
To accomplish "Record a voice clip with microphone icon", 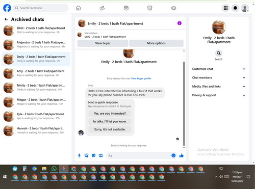I will coord(79,155).
